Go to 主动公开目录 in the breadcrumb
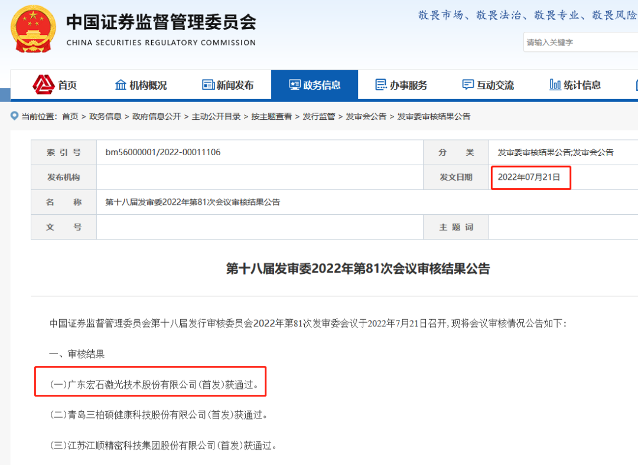Screen dimensions: 638x465 [x=216, y=117]
